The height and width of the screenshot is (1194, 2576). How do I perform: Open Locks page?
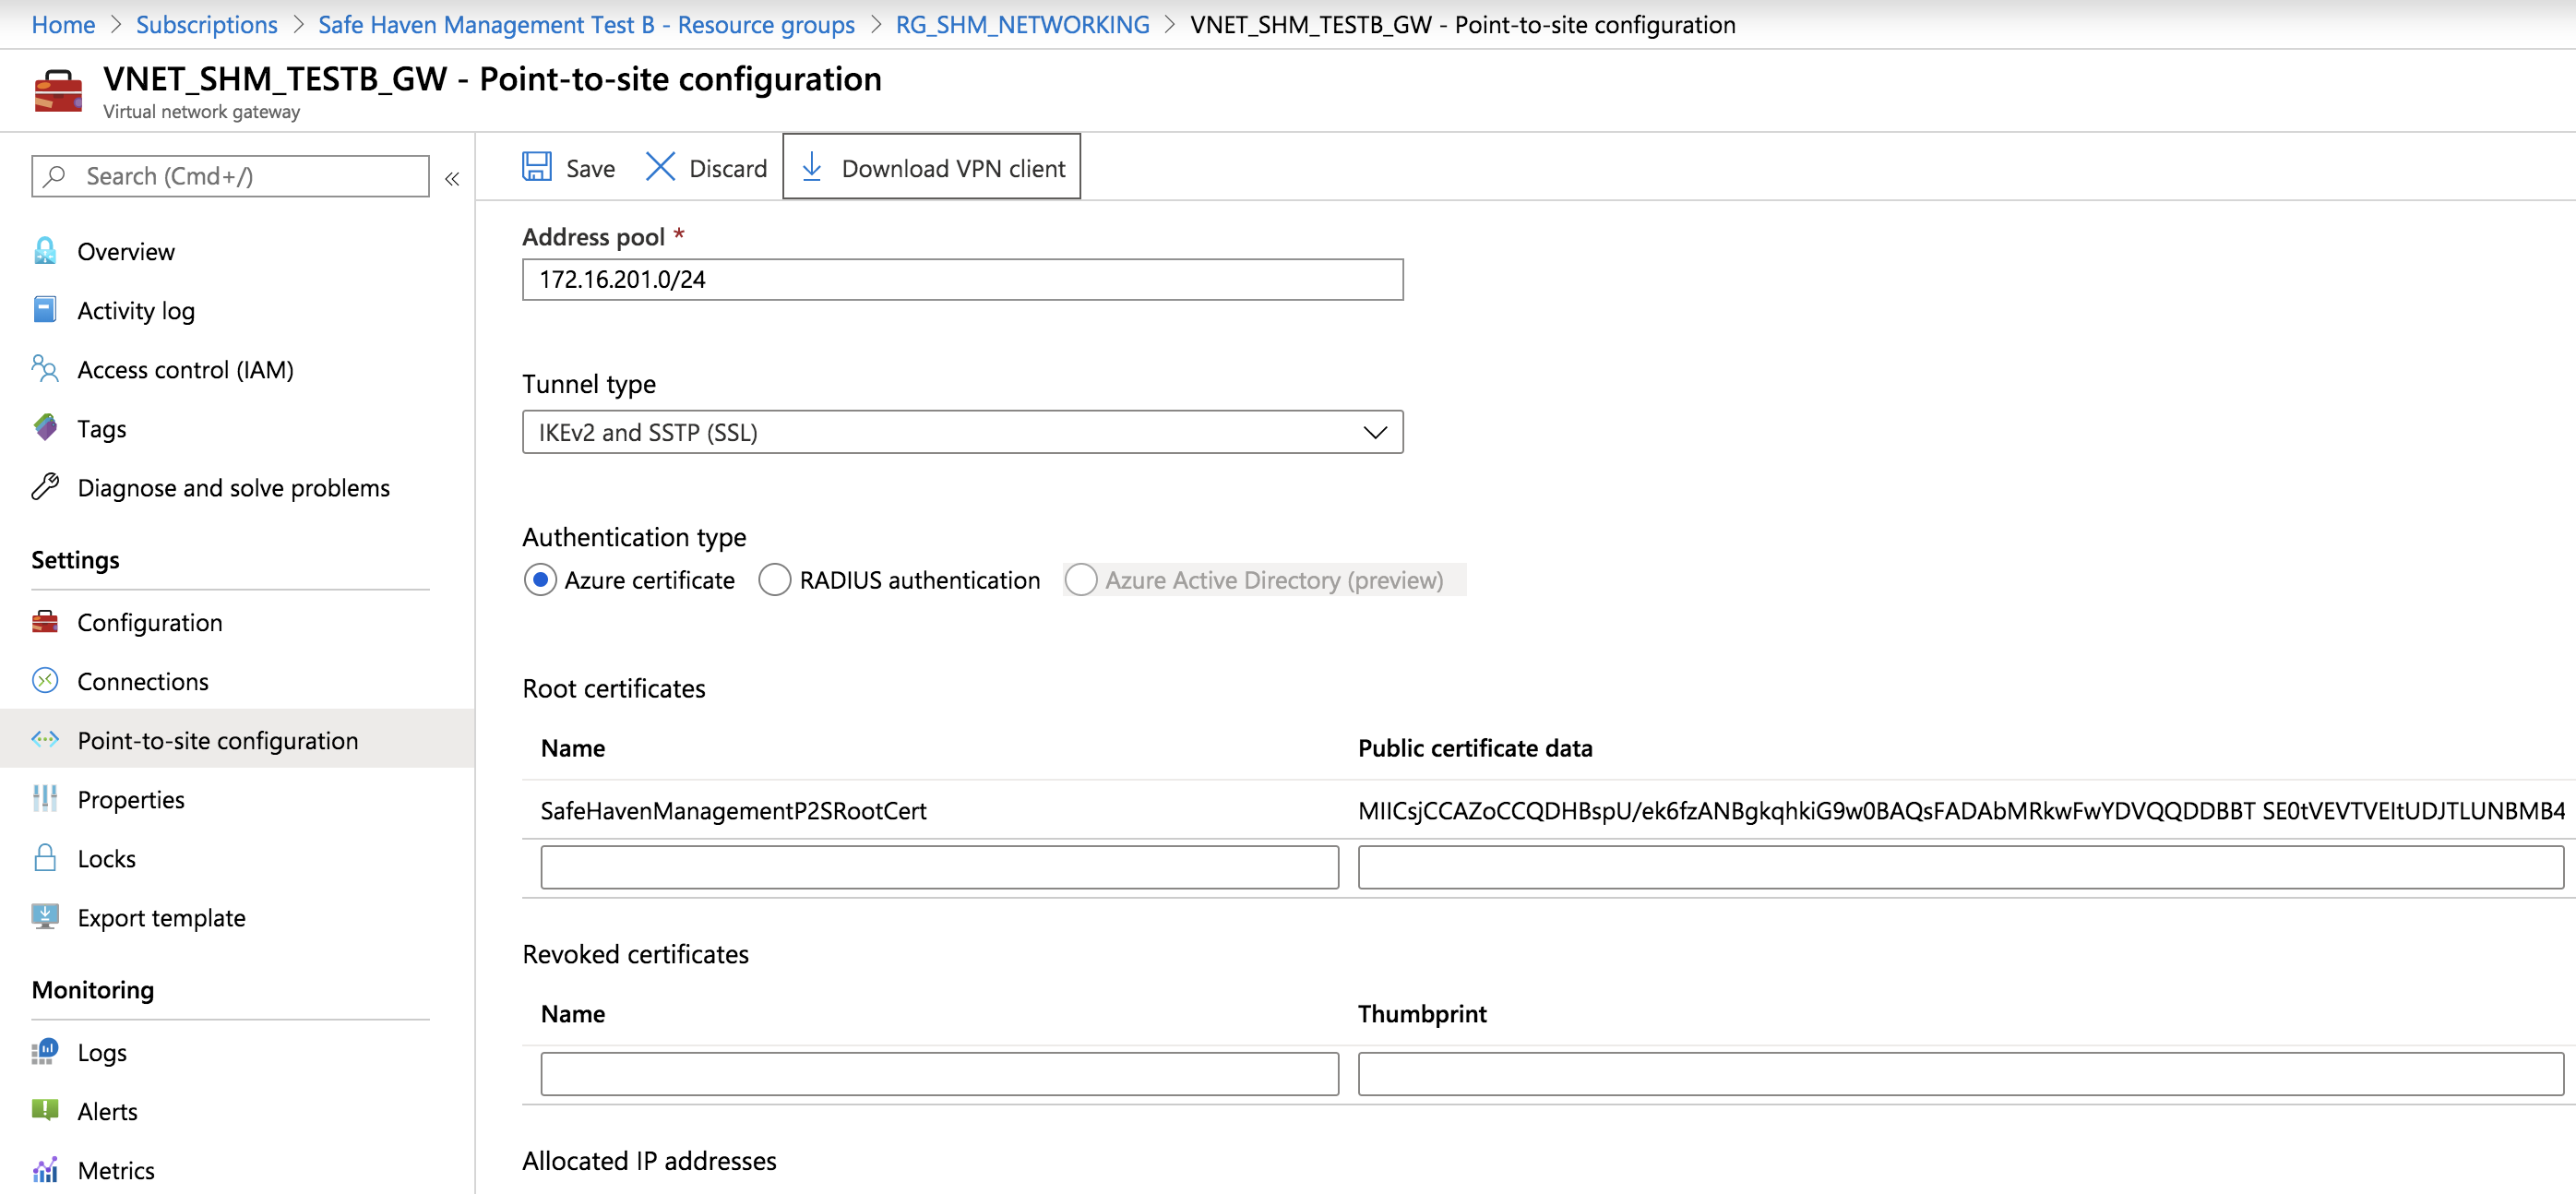pyautogui.click(x=107, y=859)
